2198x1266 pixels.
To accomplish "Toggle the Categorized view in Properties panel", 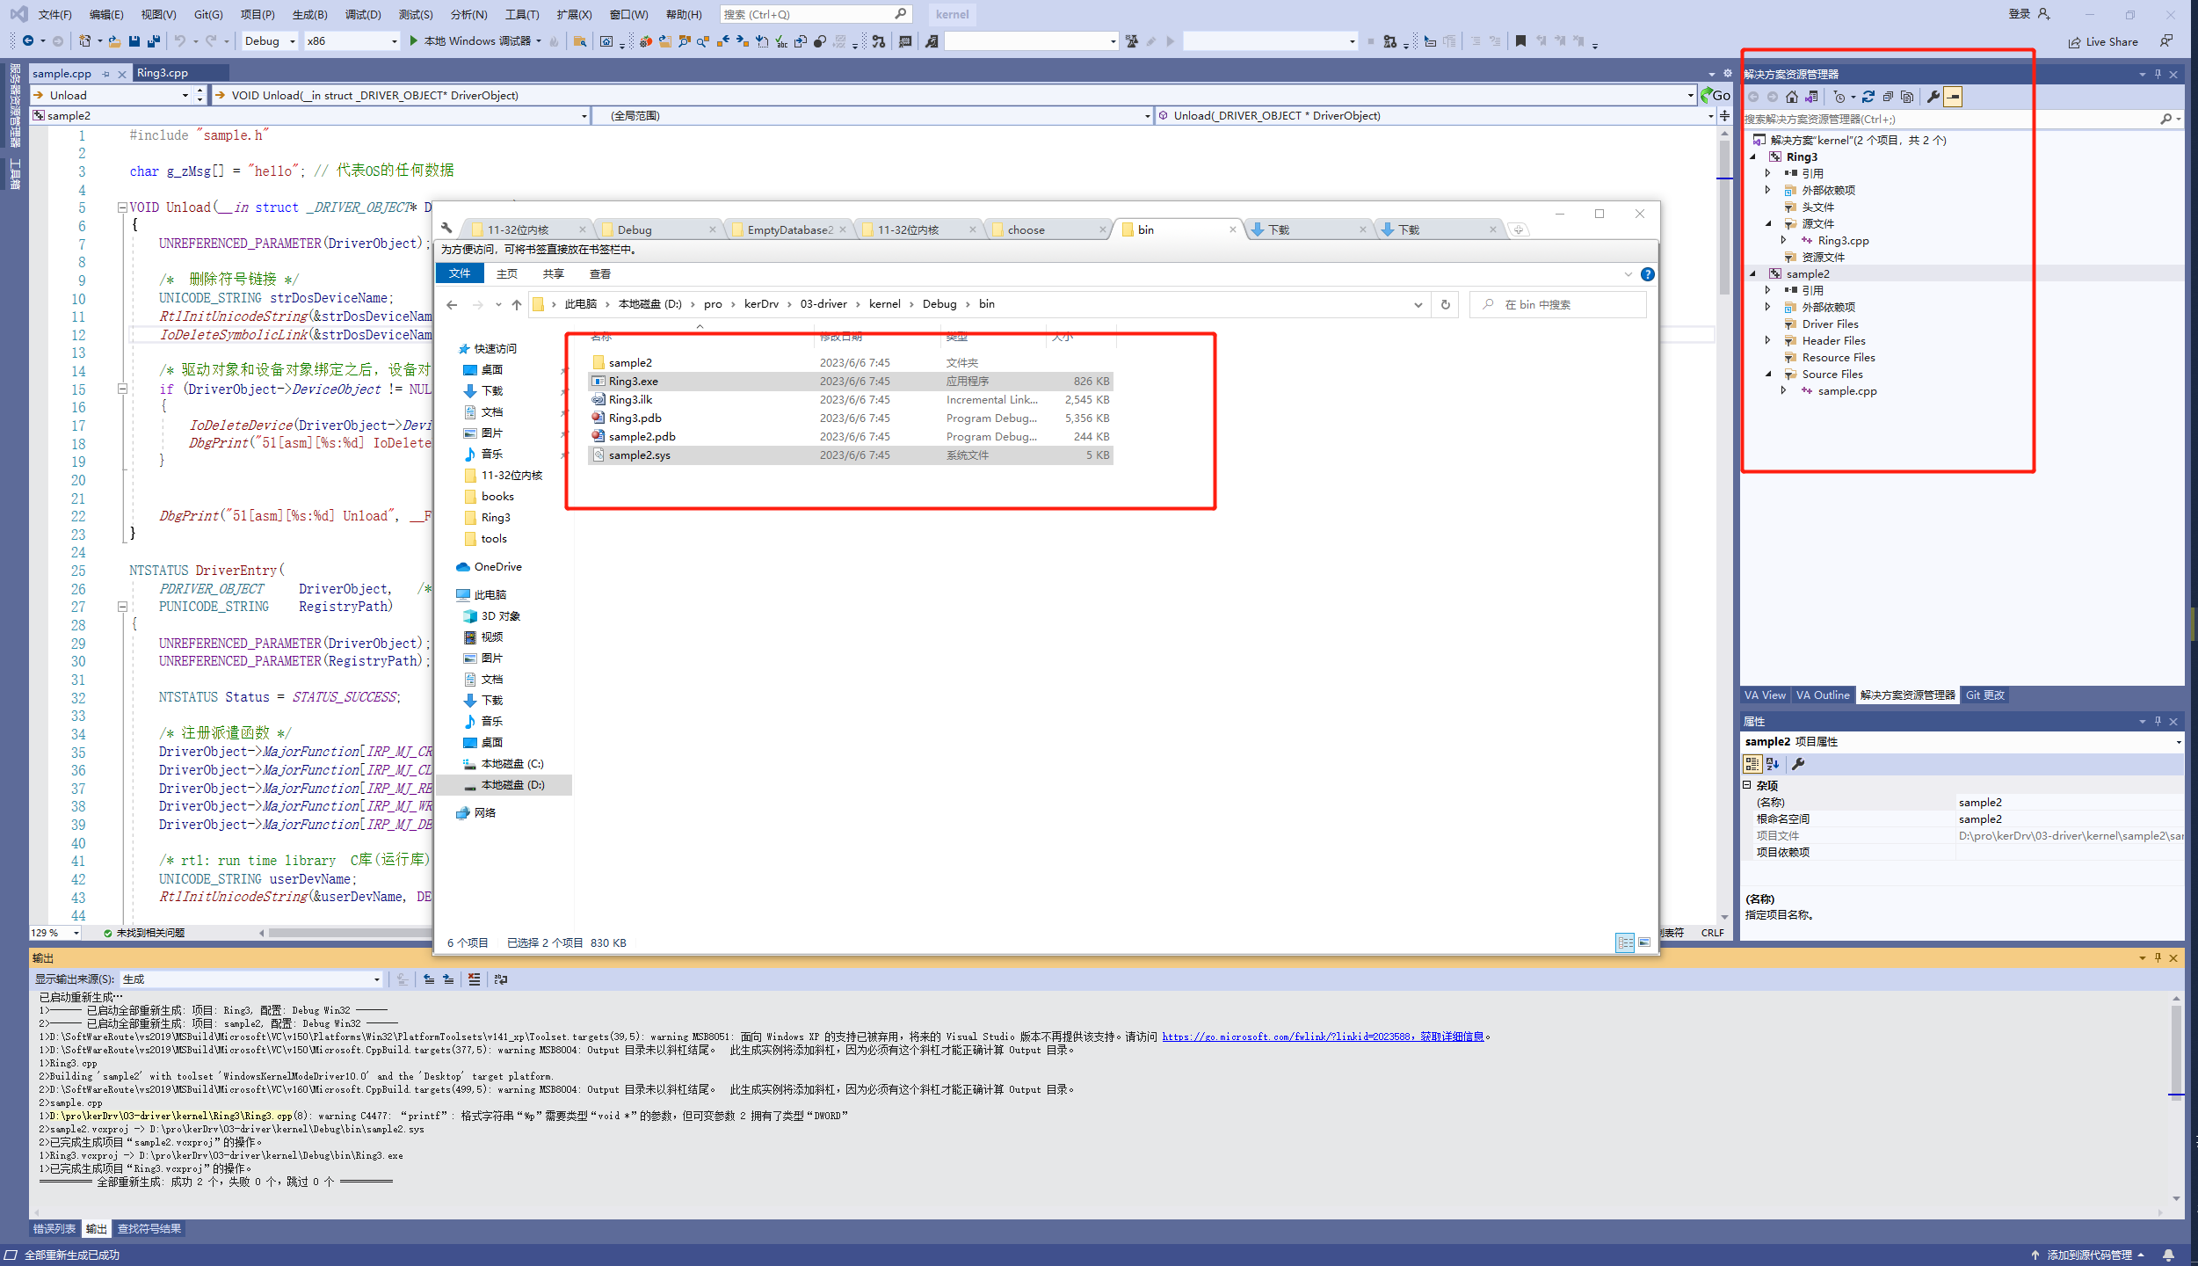I will 1752,764.
